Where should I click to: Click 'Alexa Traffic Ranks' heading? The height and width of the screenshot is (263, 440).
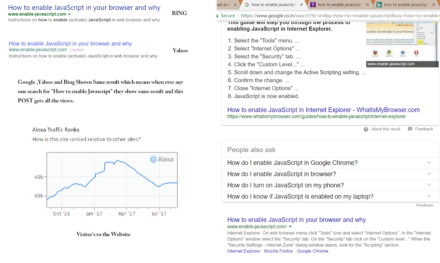(x=56, y=130)
